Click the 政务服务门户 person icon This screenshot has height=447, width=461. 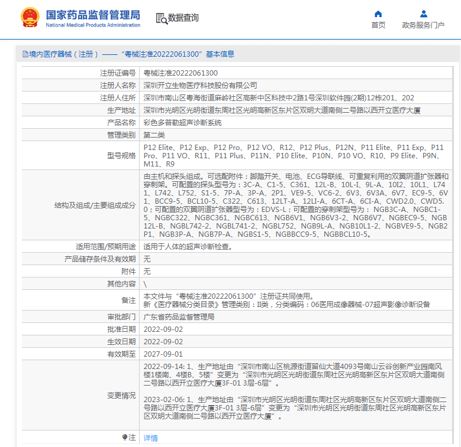pyautogui.click(x=423, y=14)
